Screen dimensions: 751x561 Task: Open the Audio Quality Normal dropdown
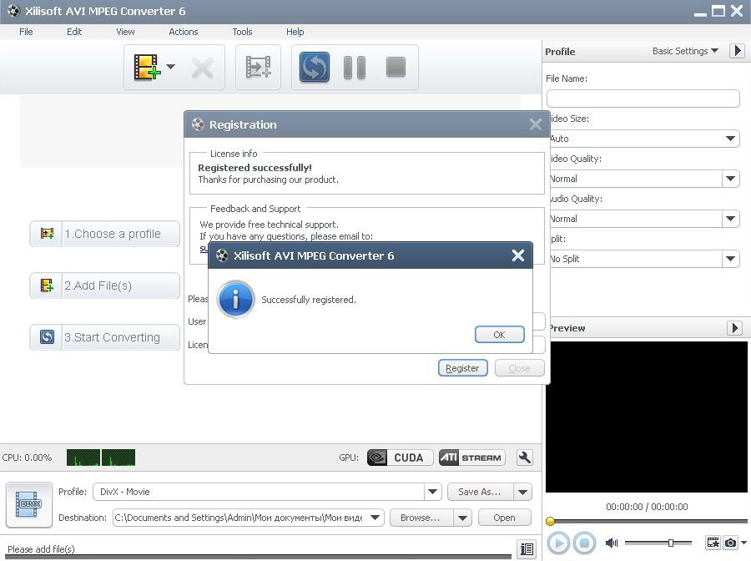(x=730, y=219)
